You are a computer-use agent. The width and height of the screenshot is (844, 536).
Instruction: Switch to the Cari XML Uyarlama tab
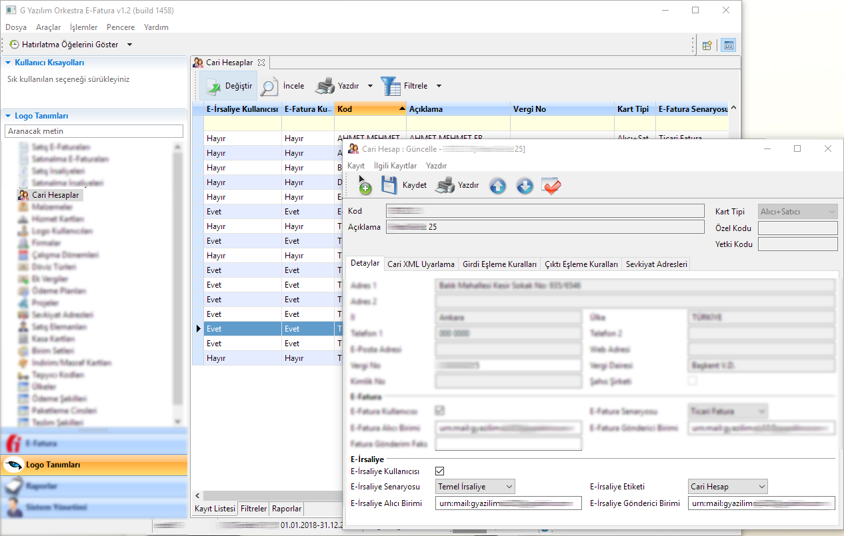(421, 264)
